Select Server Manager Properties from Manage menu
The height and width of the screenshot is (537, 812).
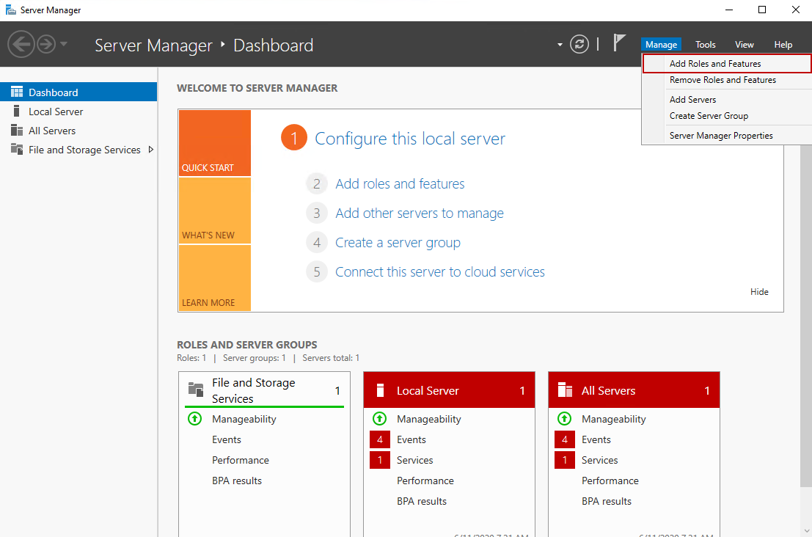(x=723, y=135)
